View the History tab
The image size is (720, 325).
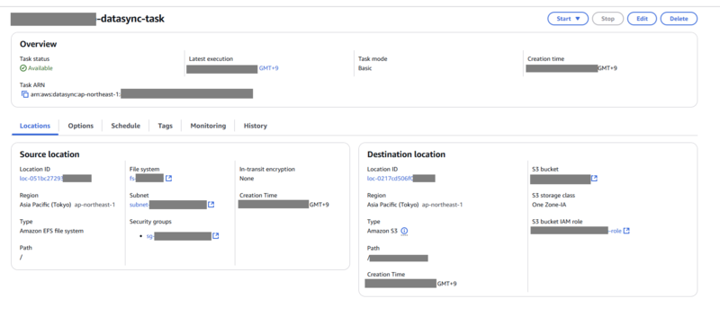(x=256, y=126)
